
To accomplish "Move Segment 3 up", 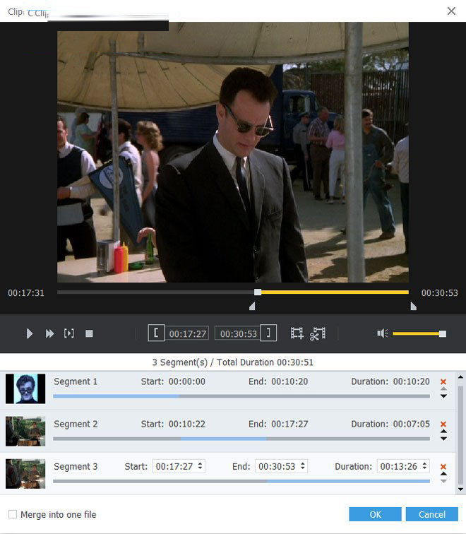I will point(443,474).
